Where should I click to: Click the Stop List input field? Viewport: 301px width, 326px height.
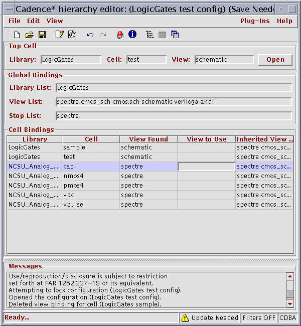click(173, 116)
